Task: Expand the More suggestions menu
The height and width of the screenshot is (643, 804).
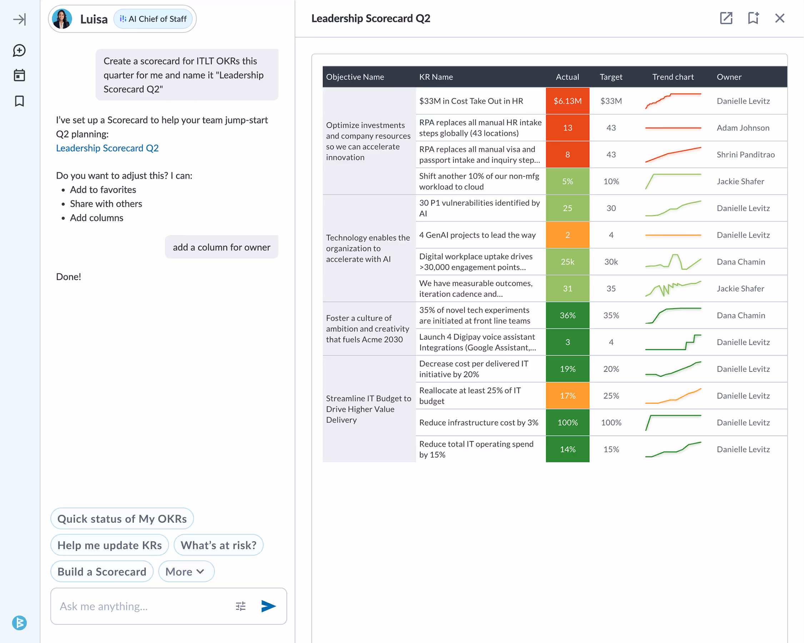Action: [x=186, y=572]
